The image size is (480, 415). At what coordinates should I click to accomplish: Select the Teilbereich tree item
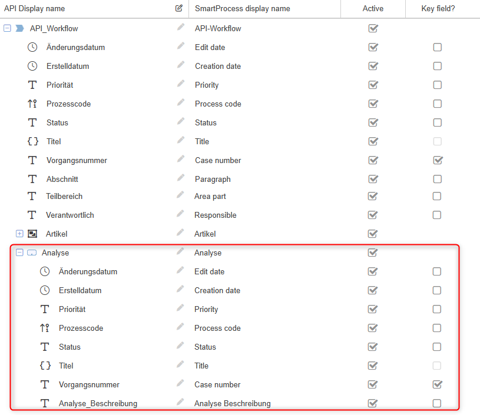pyautogui.click(x=64, y=196)
